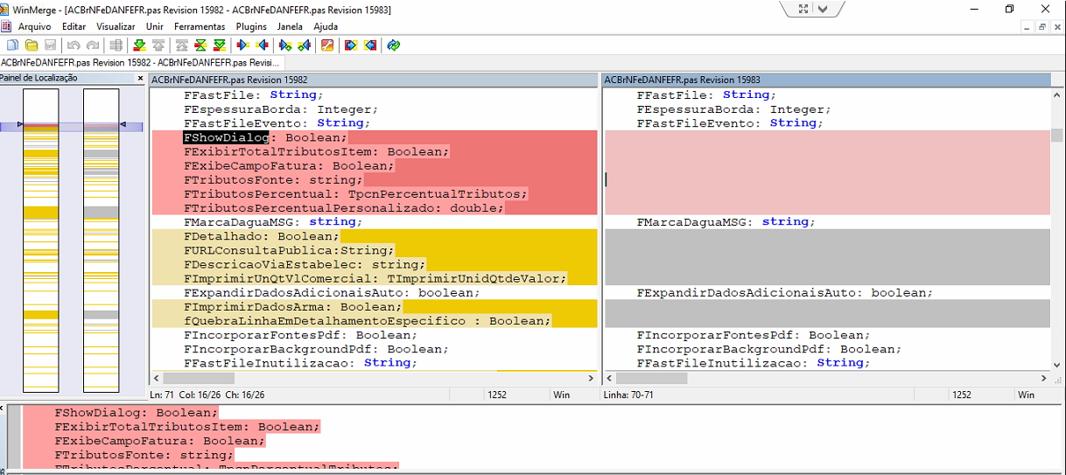Go to the current difference

(200, 45)
